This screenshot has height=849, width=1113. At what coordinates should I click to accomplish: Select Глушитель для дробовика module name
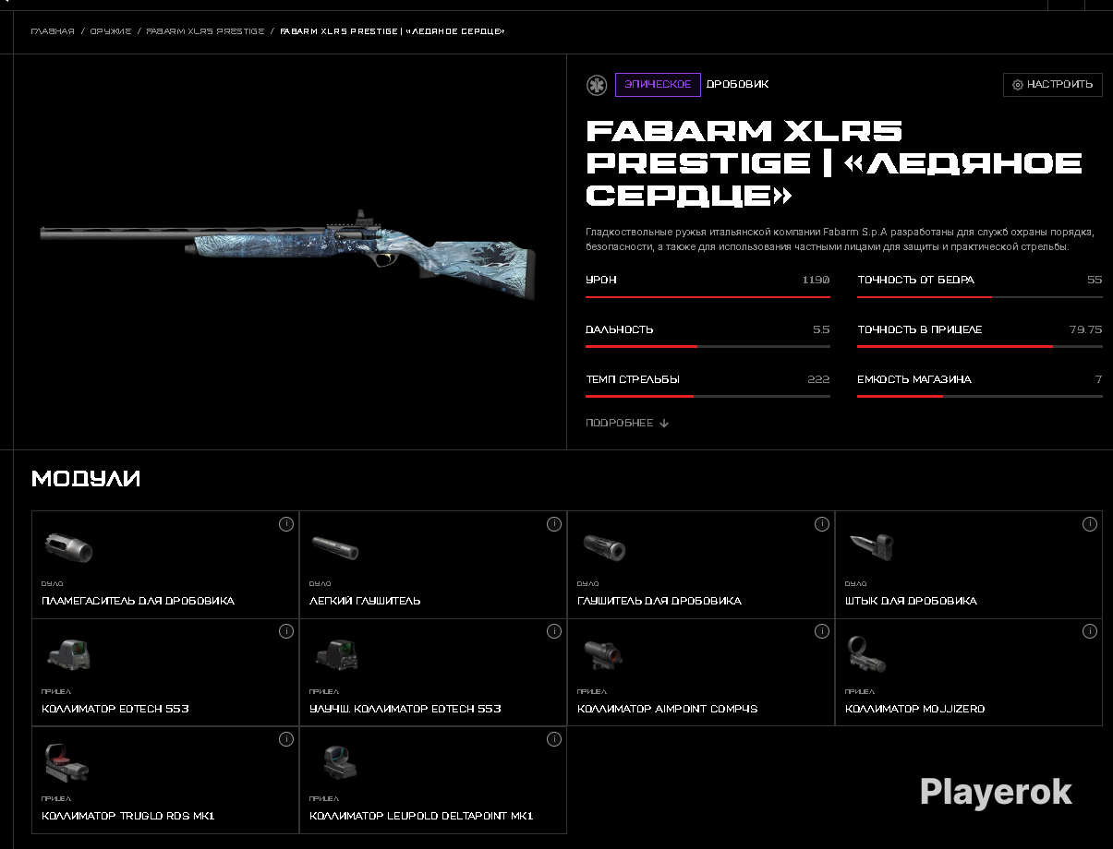coord(659,601)
